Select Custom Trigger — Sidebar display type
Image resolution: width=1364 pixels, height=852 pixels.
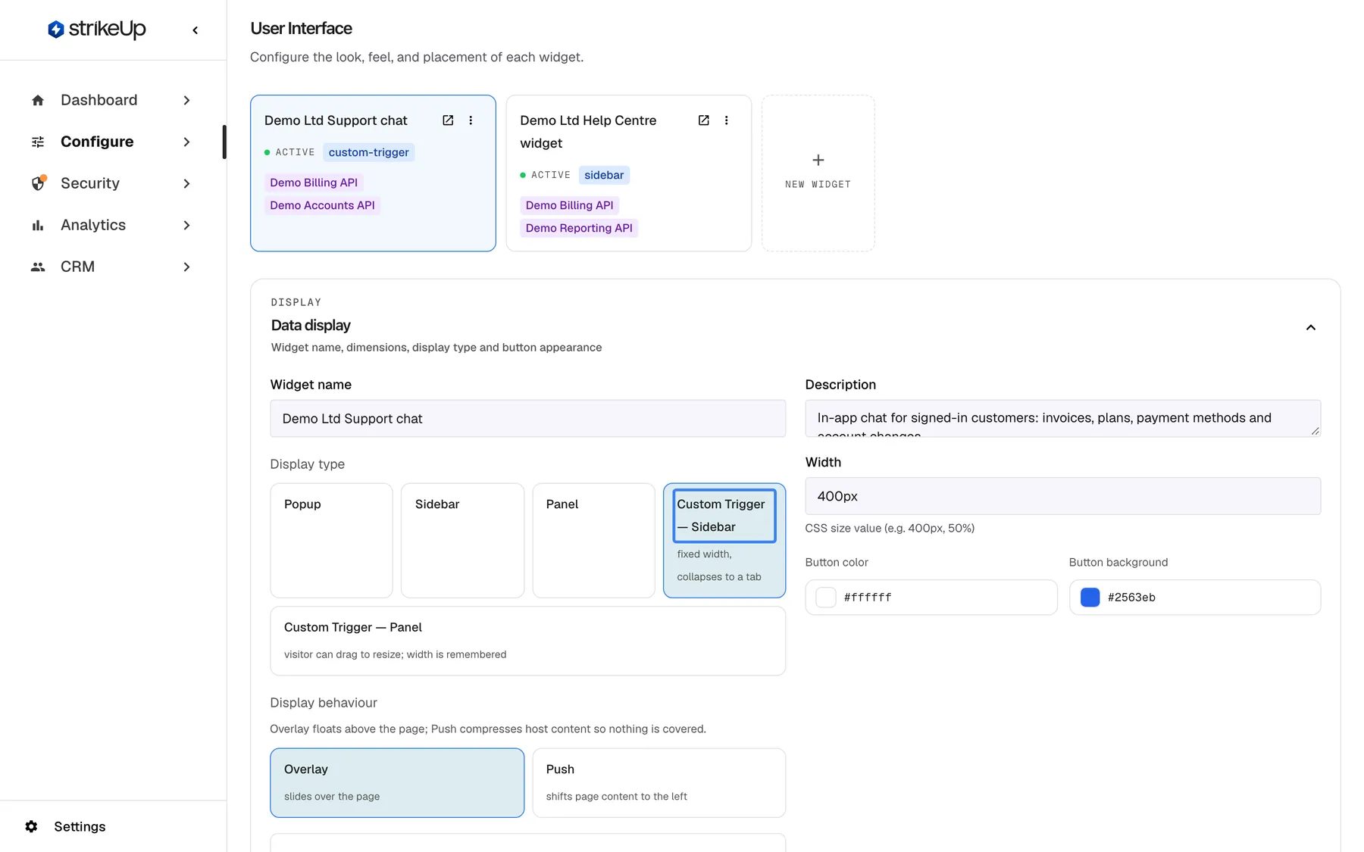724,541
